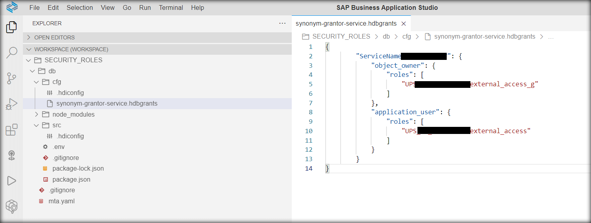Open package.json in the explorer
591x223 pixels.
[x=71, y=179]
